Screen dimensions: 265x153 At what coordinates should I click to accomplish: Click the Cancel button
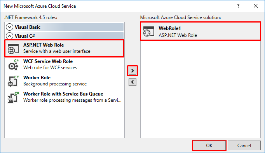244,145
